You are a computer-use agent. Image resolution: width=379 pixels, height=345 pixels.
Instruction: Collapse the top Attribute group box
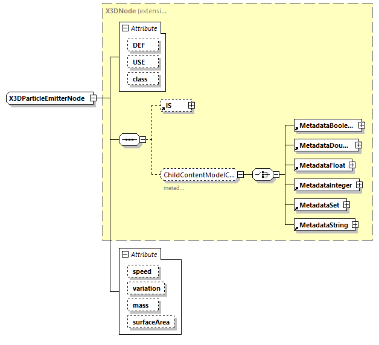click(125, 28)
